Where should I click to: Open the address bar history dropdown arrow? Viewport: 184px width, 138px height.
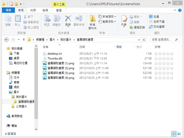click(x=139, y=40)
